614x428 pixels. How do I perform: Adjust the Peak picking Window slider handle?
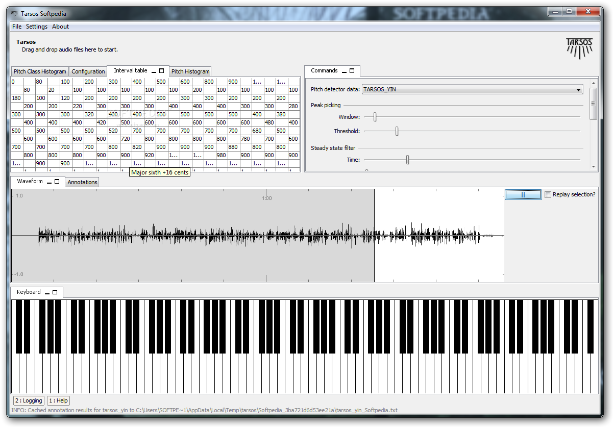point(375,117)
